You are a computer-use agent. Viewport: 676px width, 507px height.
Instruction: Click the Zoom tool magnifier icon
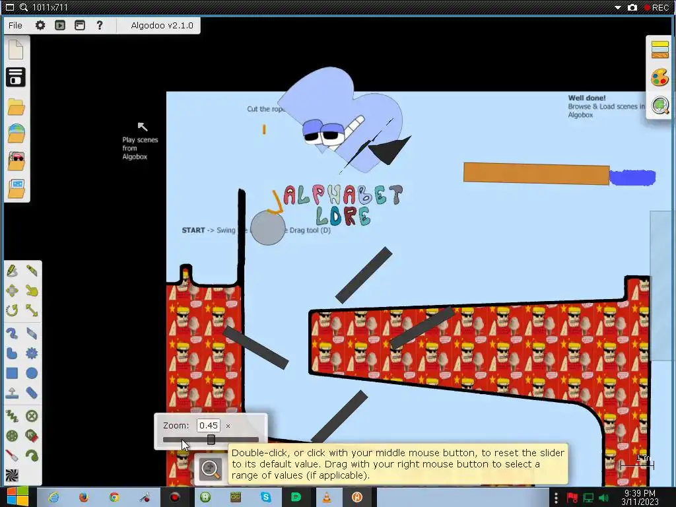click(211, 469)
